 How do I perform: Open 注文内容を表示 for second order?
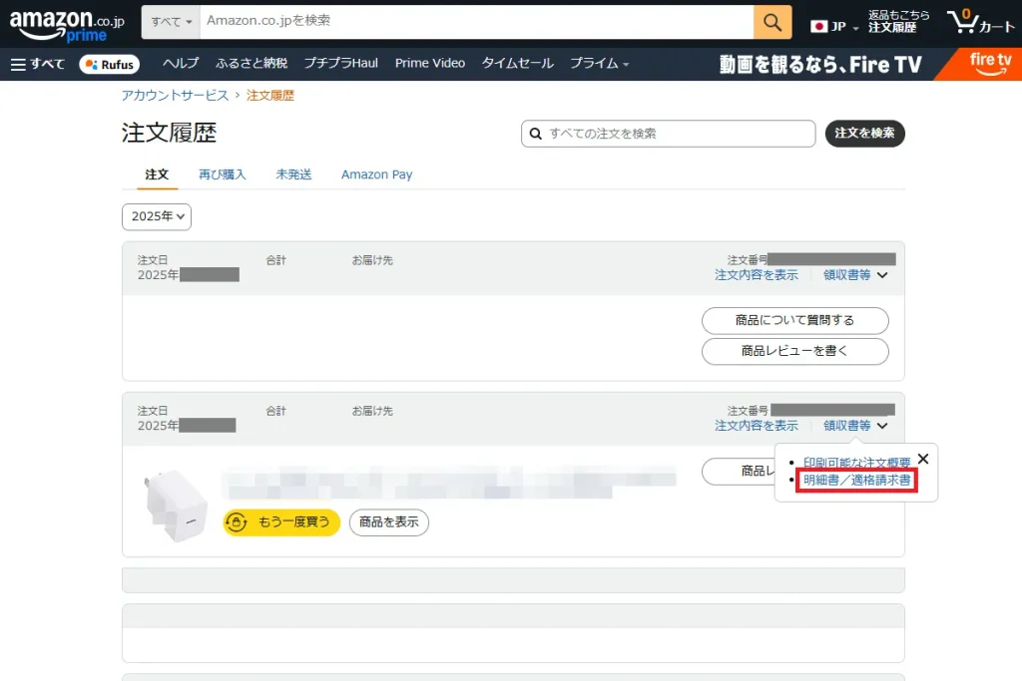click(757, 426)
